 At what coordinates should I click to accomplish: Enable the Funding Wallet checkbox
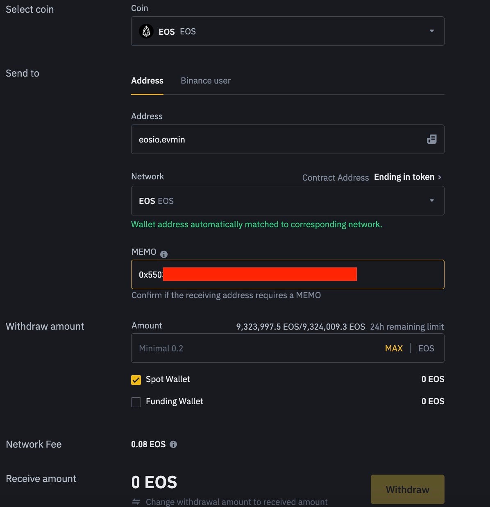[x=136, y=402]
